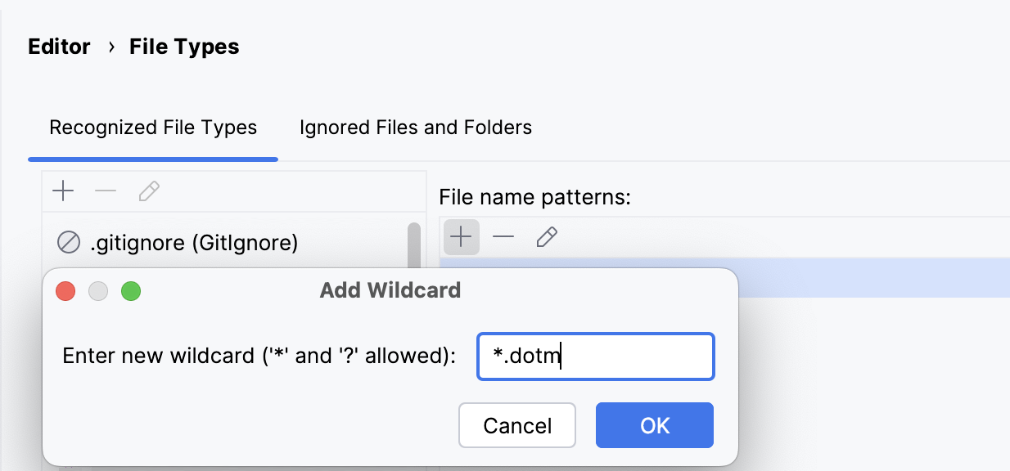Open the Editor breadcrumb settings

[59, 47]
